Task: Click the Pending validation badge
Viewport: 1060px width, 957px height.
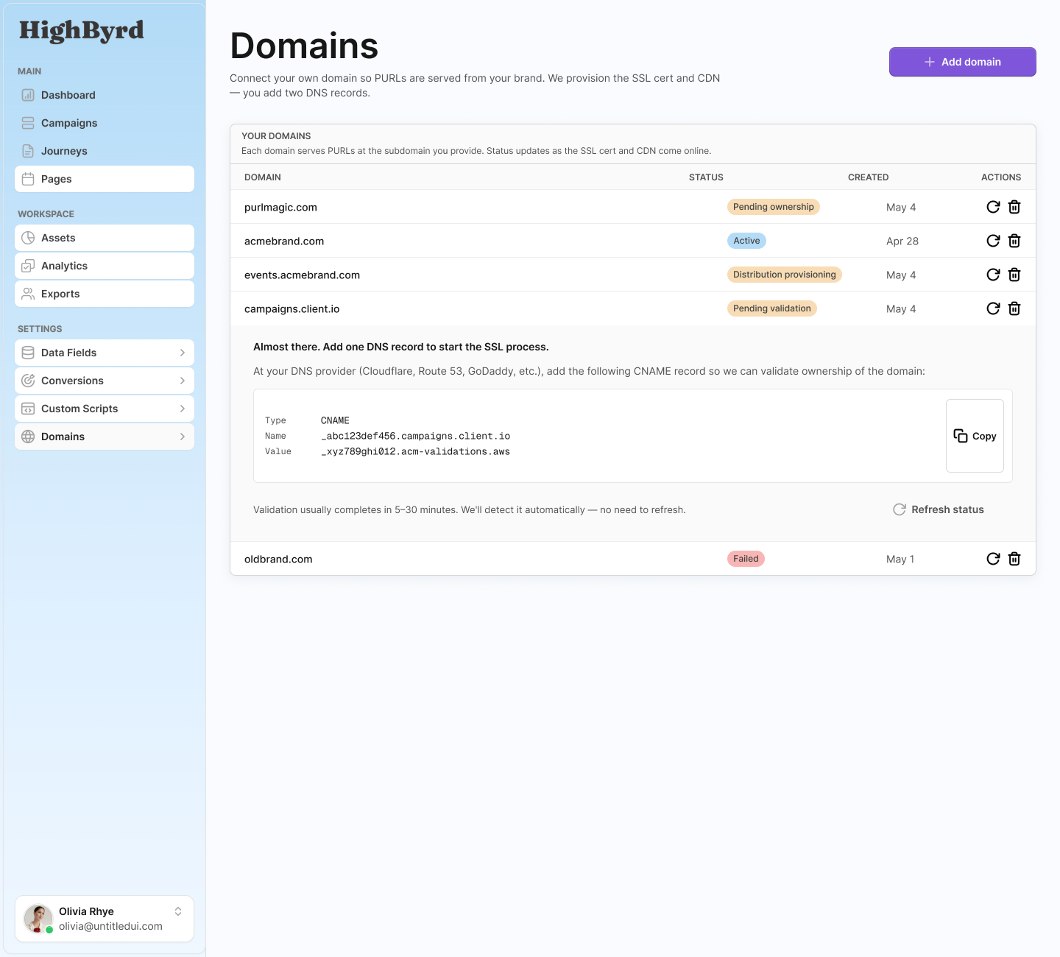Action: click(x=772, y=308)
